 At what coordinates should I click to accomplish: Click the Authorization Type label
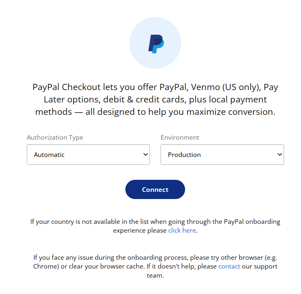[55, 138]
